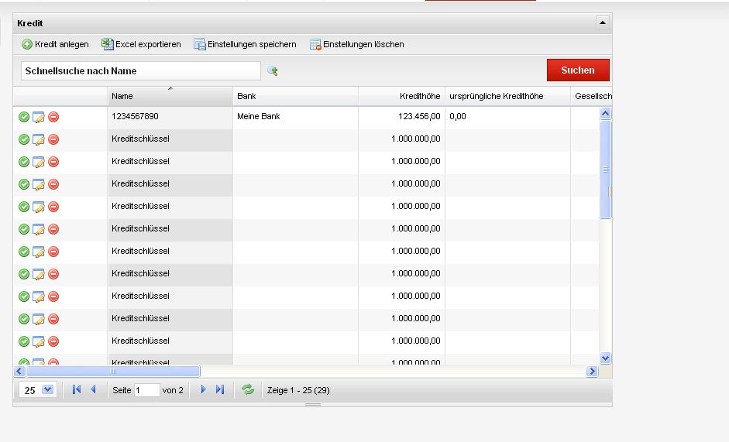Screen dimensions: 729x442
Task: Refresh the table with green arrows icon
Action: [x=248, y=390]
